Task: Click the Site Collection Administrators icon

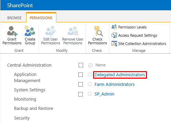Action: click(114, 44)
